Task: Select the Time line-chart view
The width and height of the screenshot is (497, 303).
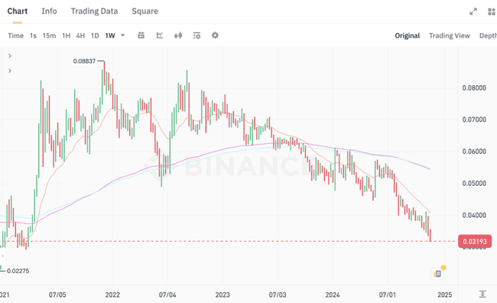Action: [15, 35]
